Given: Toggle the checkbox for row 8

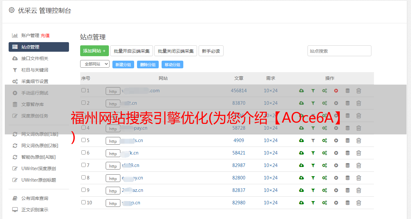Looking at the screenshot, I should [x=83, y=177].
